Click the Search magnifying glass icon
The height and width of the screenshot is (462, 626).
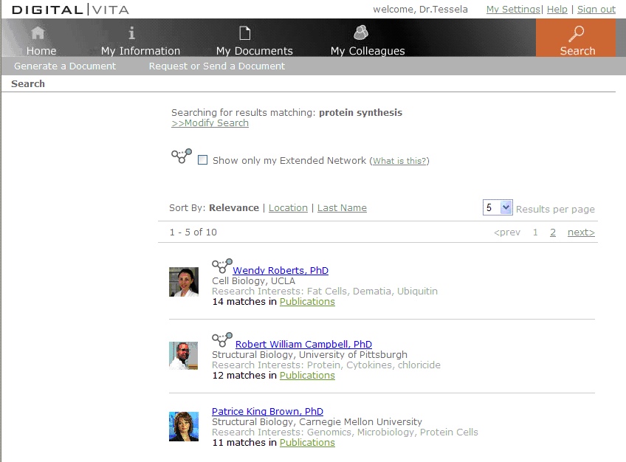[x=577, y=33]
